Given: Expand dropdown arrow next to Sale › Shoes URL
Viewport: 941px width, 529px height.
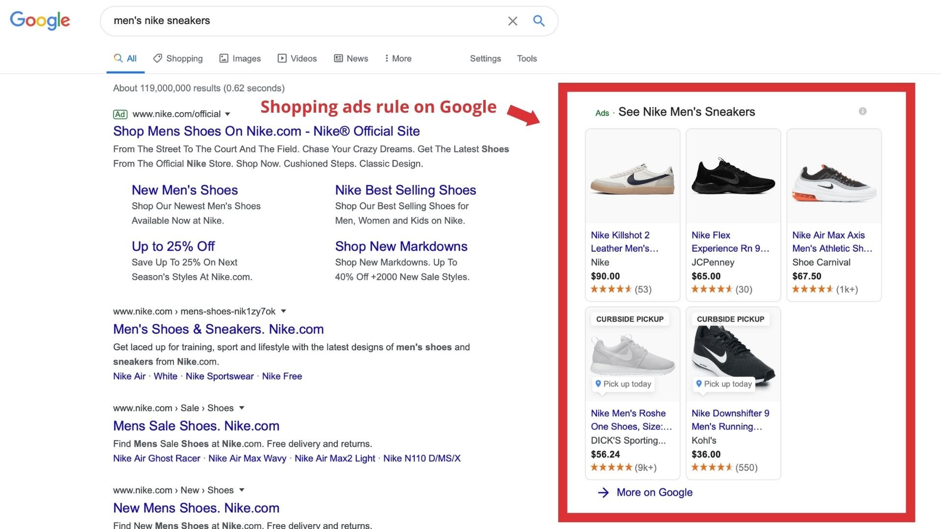Looking at the screenshot, I should [242, 408].
